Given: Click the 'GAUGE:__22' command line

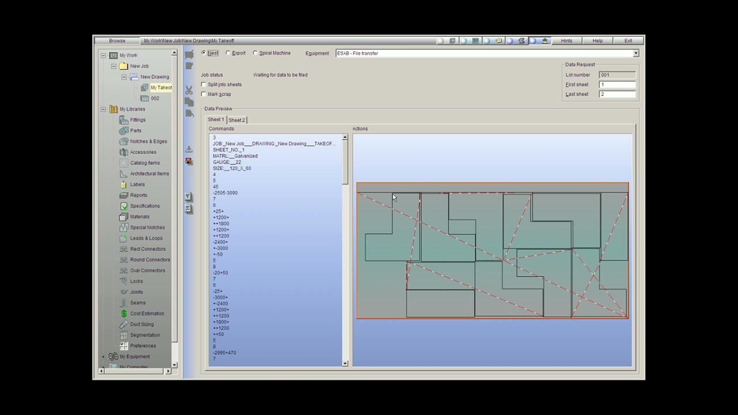Looking at the screenshot, I should [x=227, y=163].
